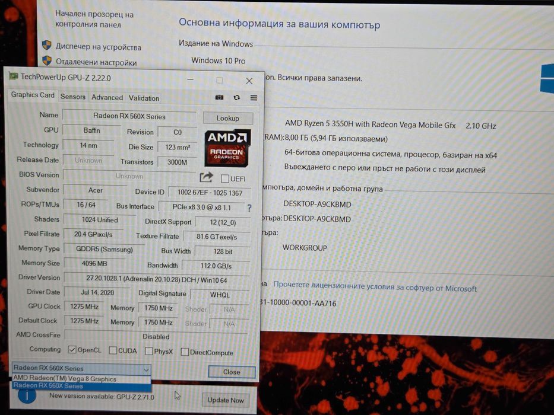Open Отдалечени настройки link
This screenshot has width=554, height=415.
[96, 62]
